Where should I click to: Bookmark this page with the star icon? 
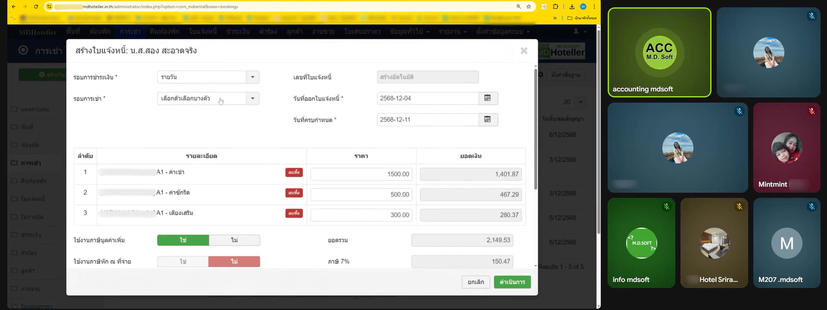click(529, 6)
